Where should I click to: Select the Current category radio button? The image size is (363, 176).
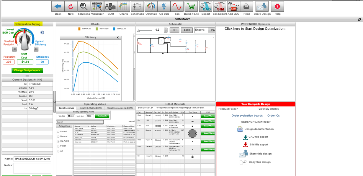(58, 132)
